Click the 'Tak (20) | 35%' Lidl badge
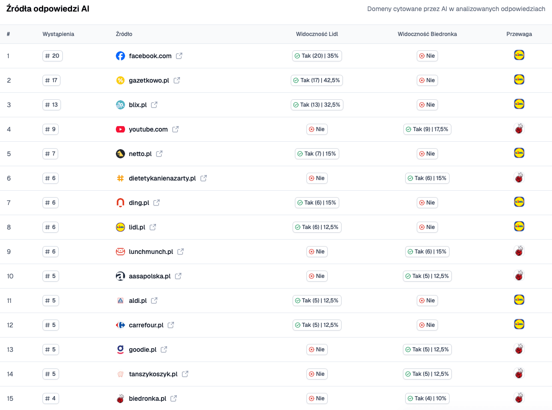 [317, 56]
